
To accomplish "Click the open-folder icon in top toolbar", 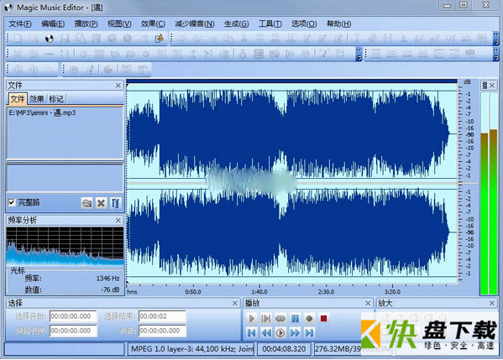I will pyautogui.click(x=34, y=39).
